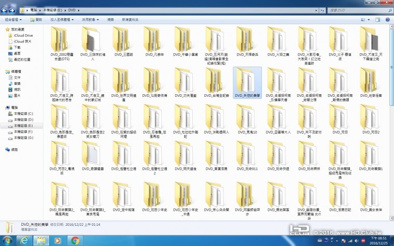394x246 pixels.
Task: Expand the arrow after DVD in breadcrumb
Action: [x=79, y=10]
